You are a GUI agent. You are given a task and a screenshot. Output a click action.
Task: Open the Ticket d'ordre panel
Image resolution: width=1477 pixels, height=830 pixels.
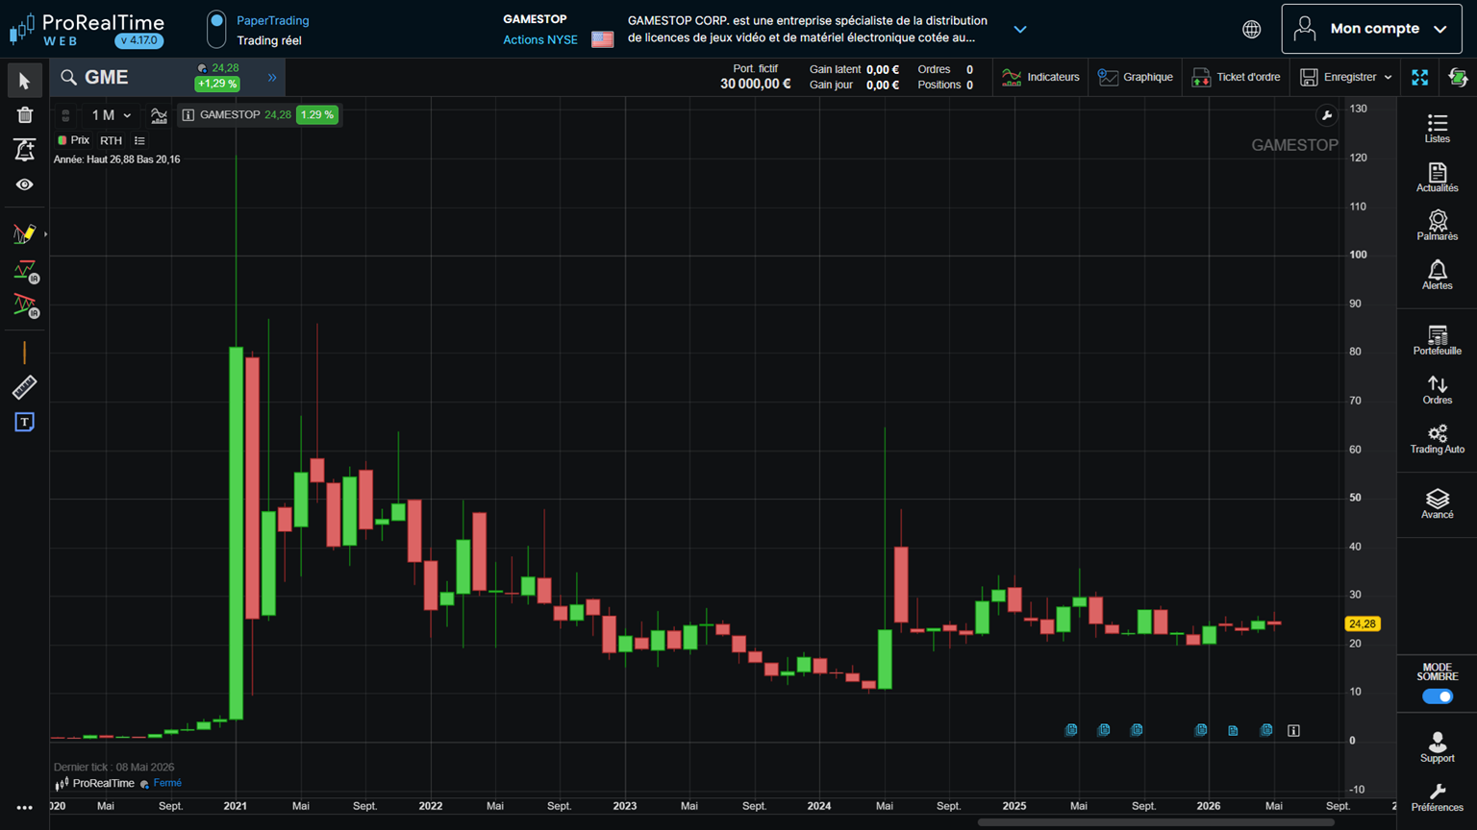[x=1236, y=77]
